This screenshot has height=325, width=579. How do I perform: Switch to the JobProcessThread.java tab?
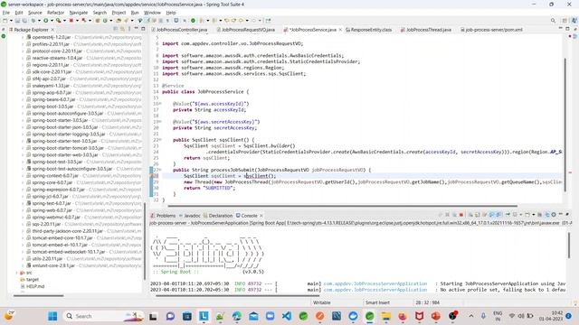point(426,30)
